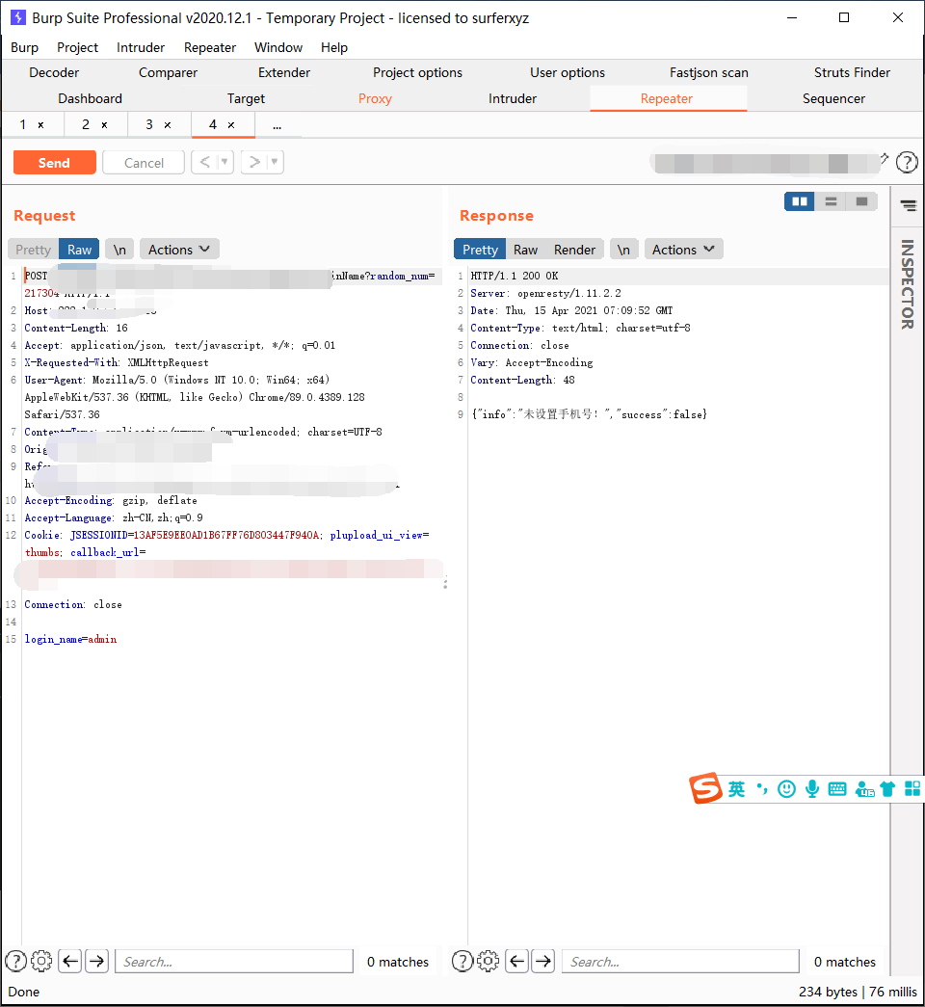Switch to Proxy tab
The image size is (925, 1007).
[x=375, y=98]
